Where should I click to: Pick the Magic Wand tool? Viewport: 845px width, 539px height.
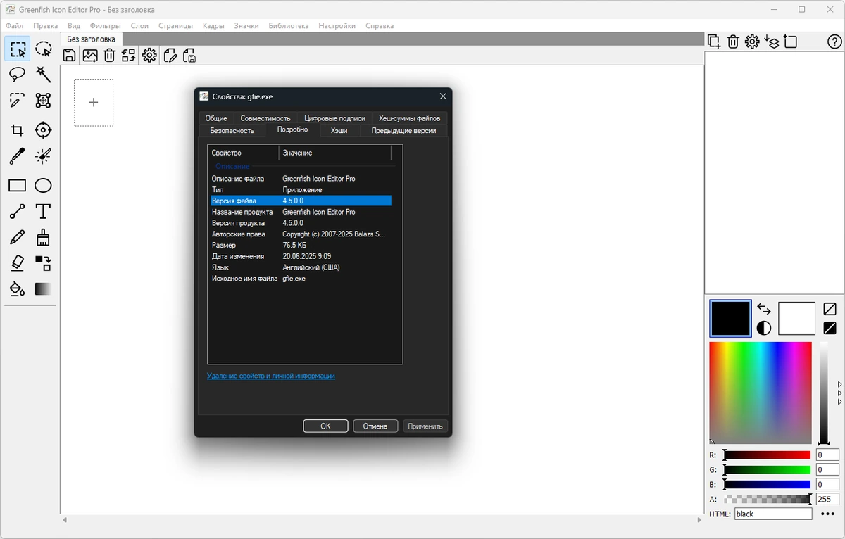coord(44,74)
